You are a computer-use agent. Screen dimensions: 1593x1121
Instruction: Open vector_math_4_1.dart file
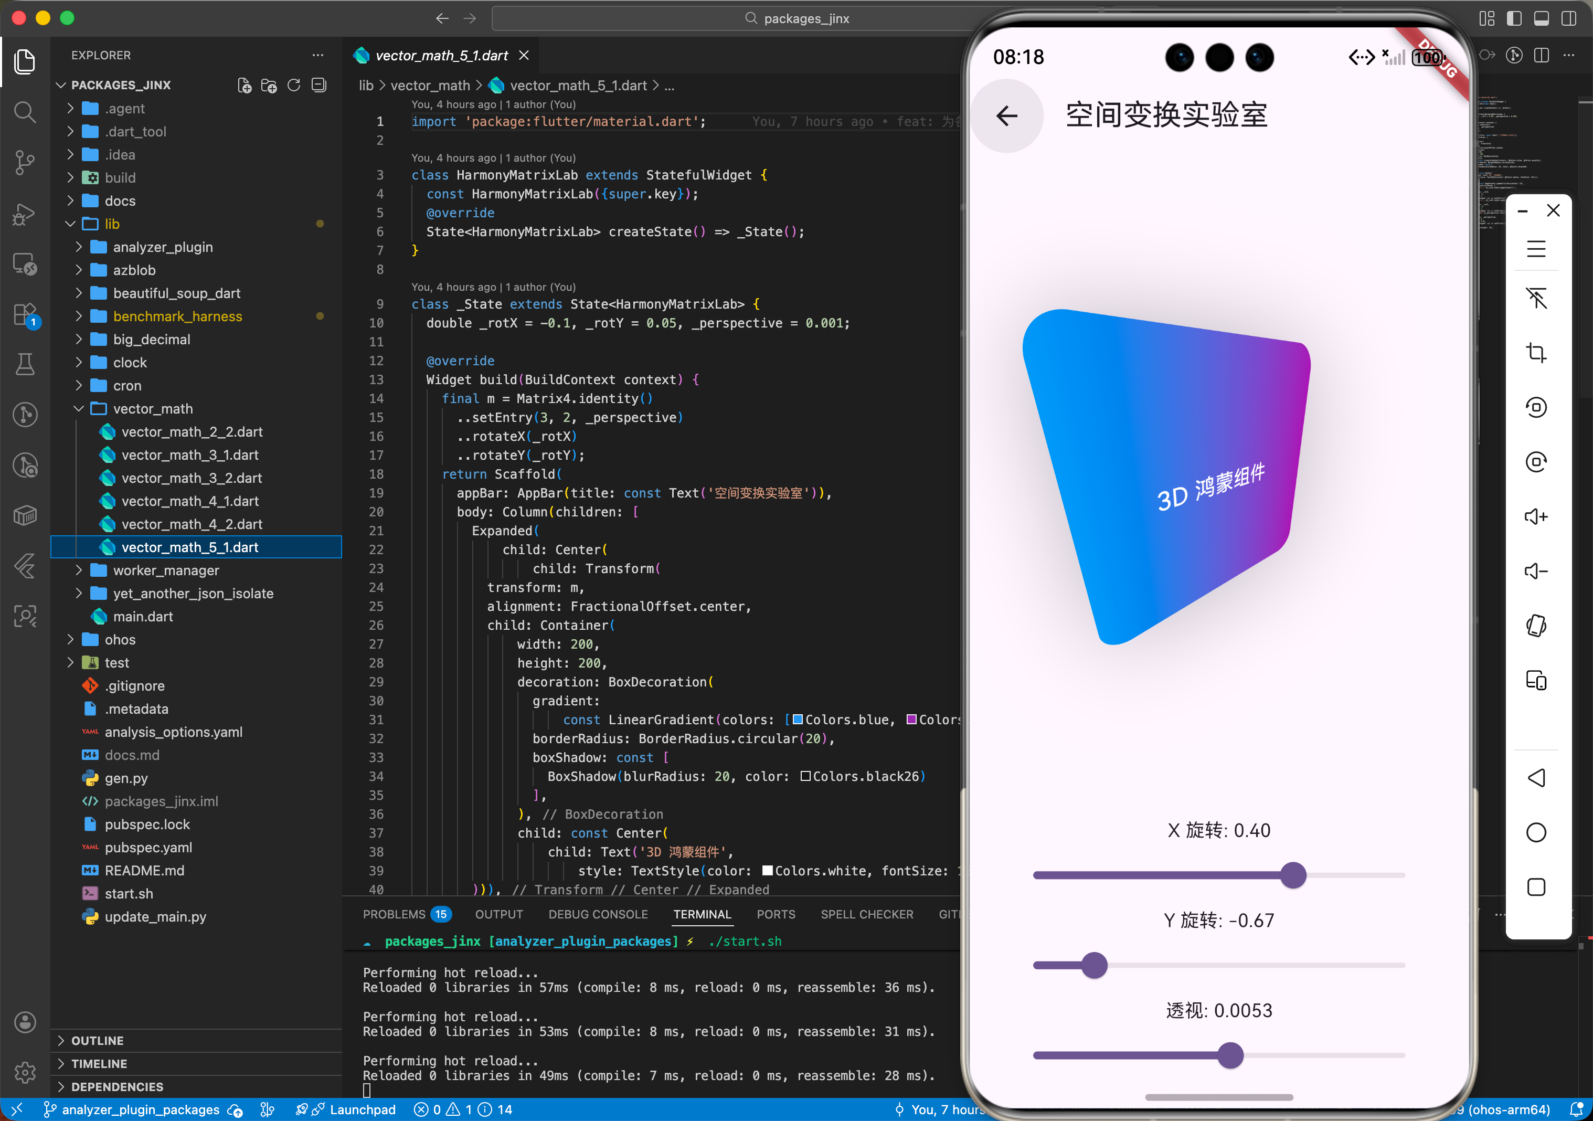pos(189,501)
